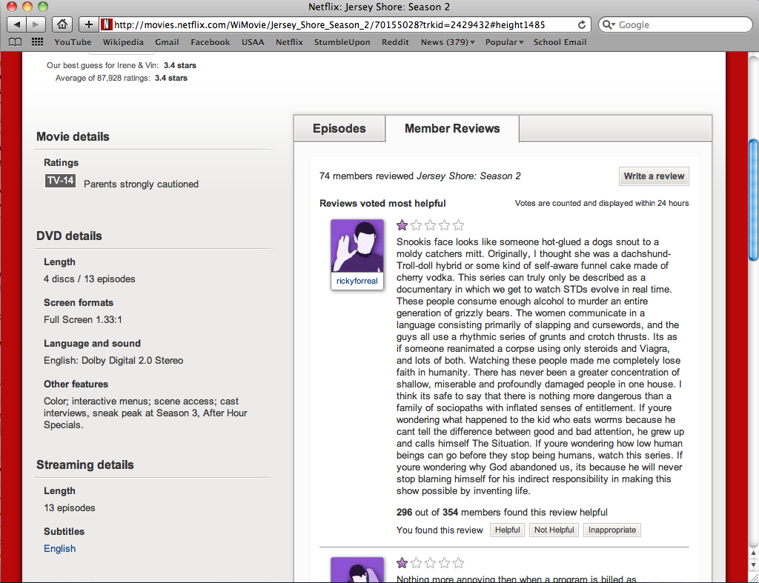Open the Reddit bookmark
Image resolution: width=759 pixels, height=583 pixels.
(x=395, y=42)
